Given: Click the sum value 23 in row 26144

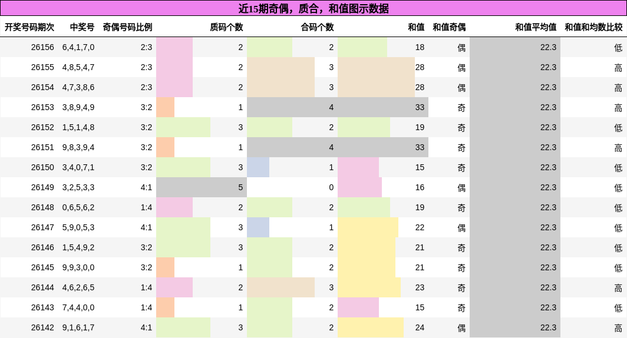Looking at the screenshot, I should pos(420,287).
